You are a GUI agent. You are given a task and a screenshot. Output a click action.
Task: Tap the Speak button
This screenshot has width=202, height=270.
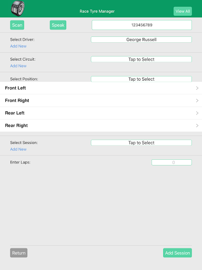(x=58, y=25)
